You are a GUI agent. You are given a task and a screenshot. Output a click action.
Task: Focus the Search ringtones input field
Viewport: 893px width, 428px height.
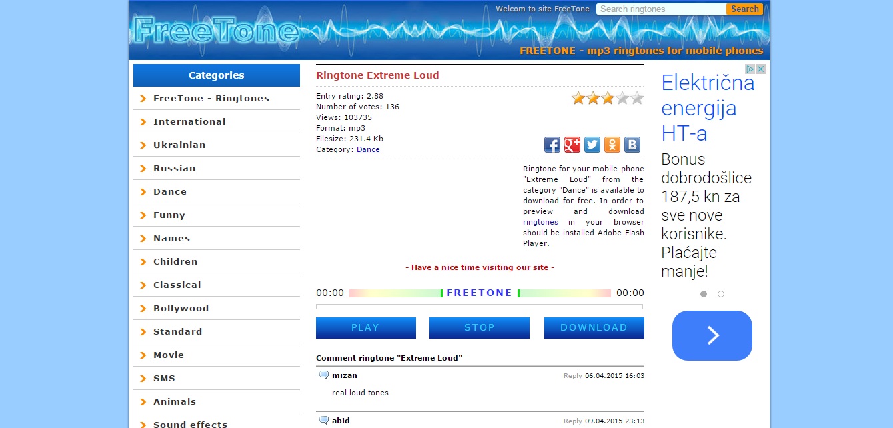pos(660,9)
